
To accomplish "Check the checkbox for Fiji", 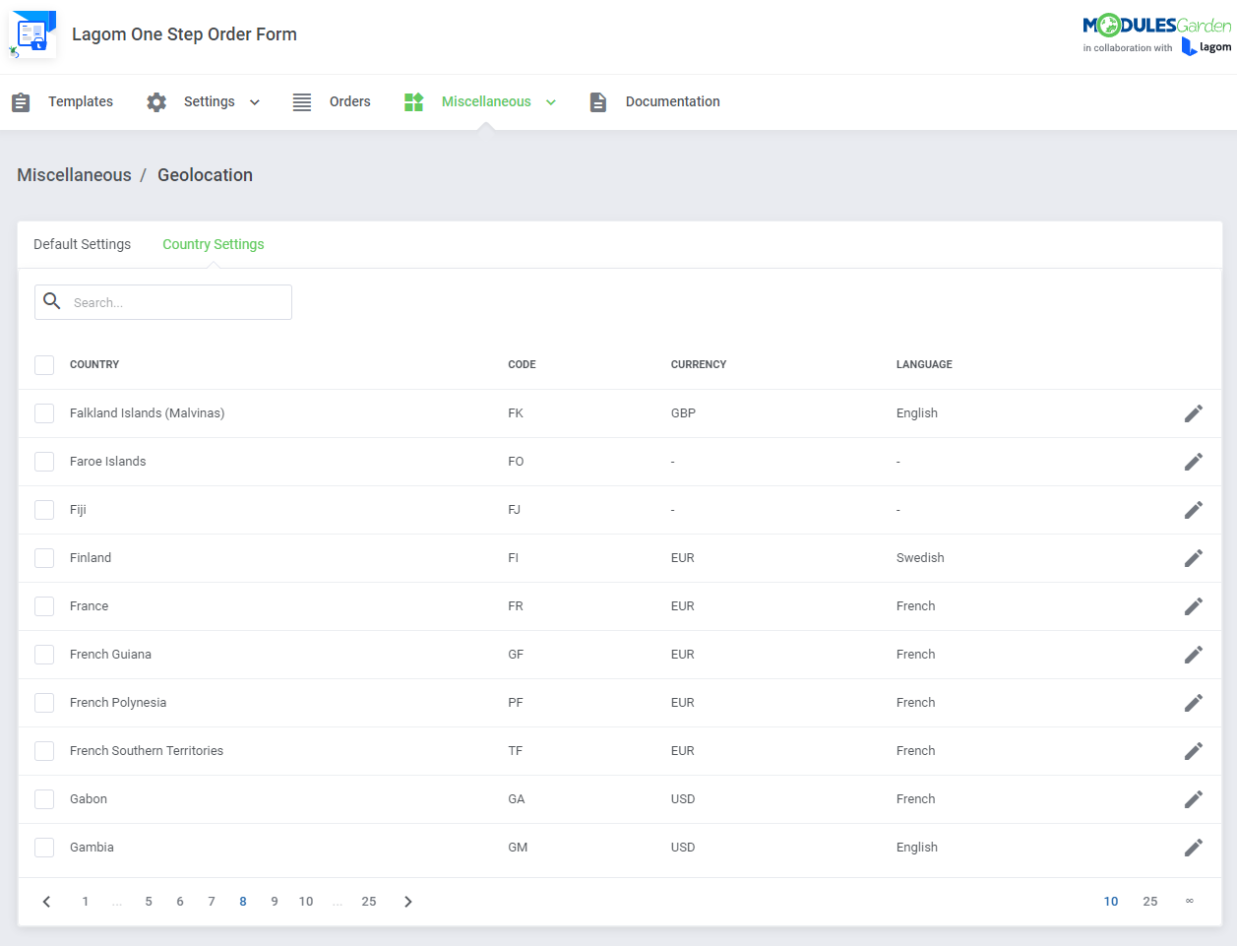I will [43, 509].
